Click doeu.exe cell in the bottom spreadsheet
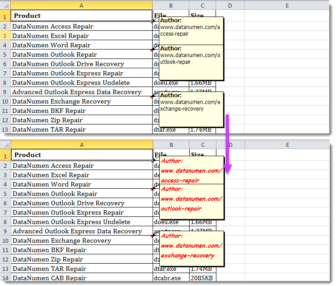 (x=171, y=222)
